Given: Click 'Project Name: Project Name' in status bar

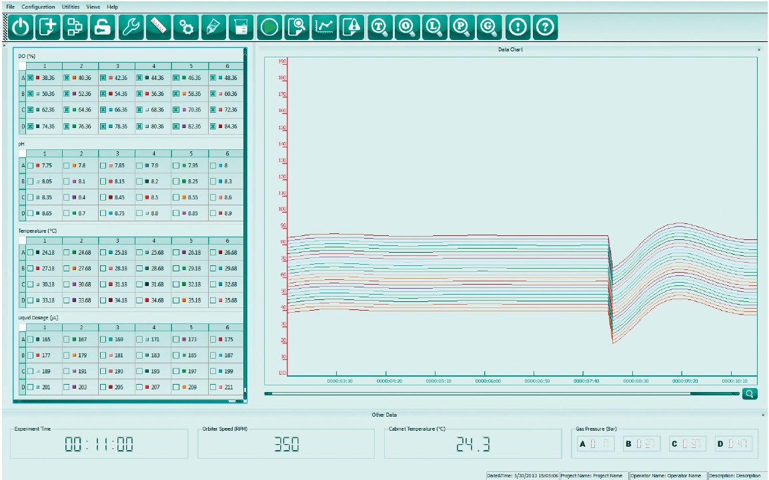Looking at the screenshot, I should pyautogui.click(x=592, y=475).
